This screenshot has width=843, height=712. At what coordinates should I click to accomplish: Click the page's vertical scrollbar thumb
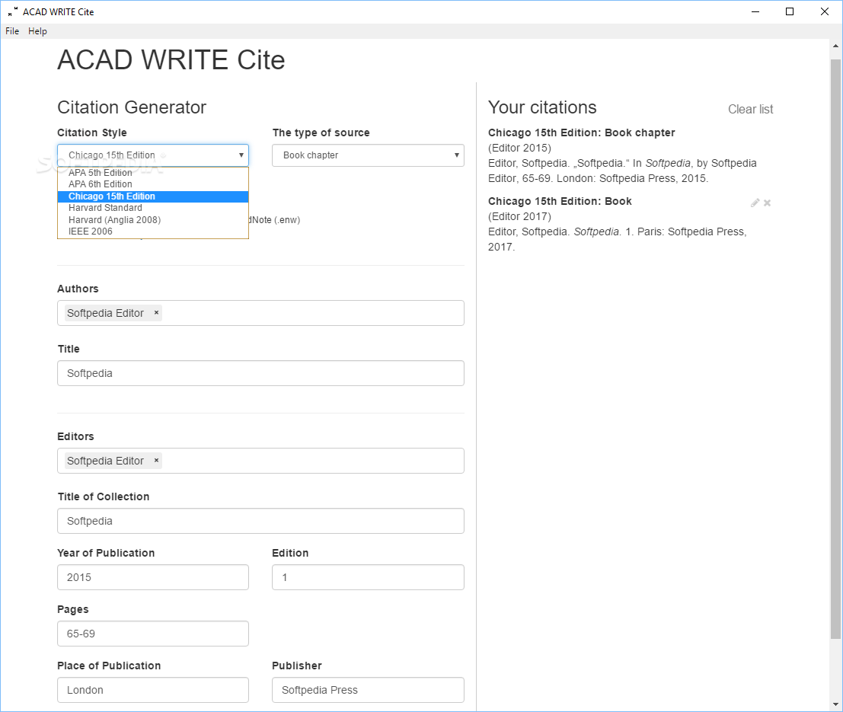pyautogui.click(x=835, y=348)
